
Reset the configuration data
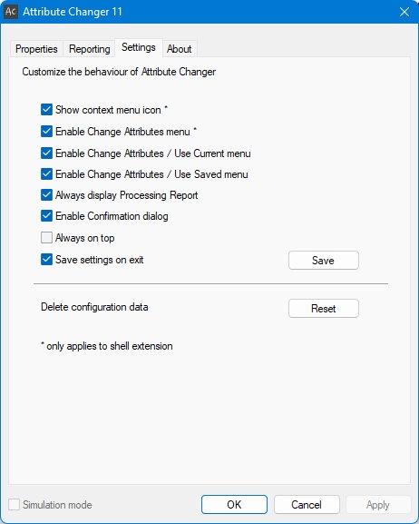tap(324, 309)
